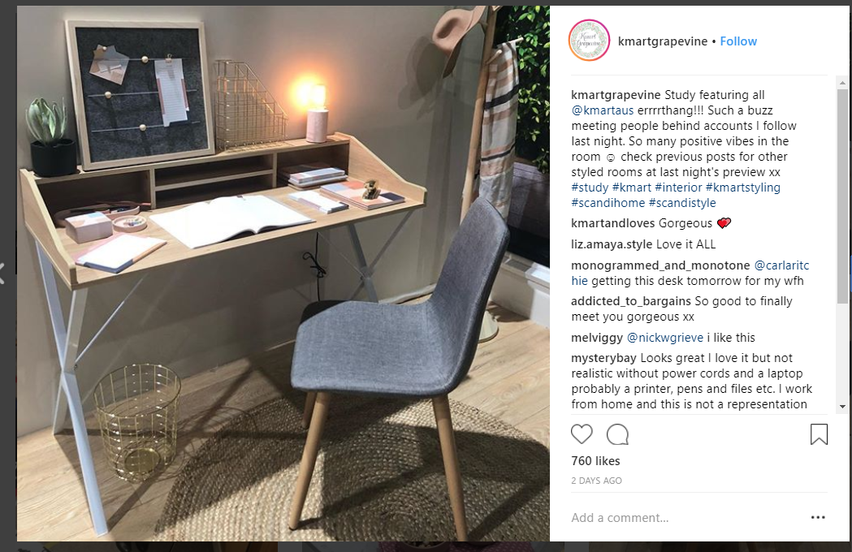Click the study desk photo

pyautogui.click(x=283, y=274)
